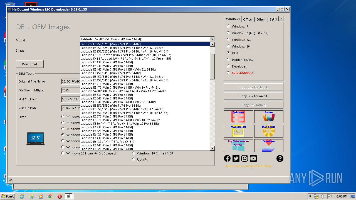Show next tabs with right arrow
356x200 pixels.
pos(281,19)
